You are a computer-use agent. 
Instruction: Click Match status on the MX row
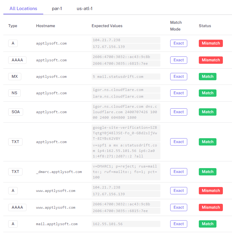tap(208, 77)
